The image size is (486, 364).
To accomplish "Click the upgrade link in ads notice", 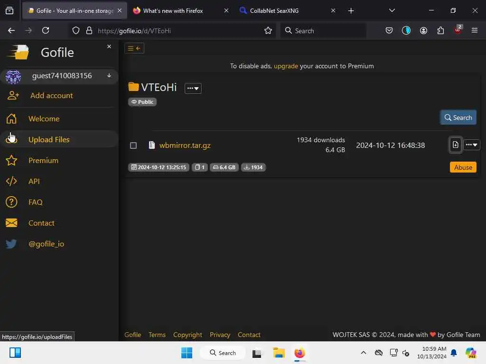I will pyautogui.click(x=286, y=66).
